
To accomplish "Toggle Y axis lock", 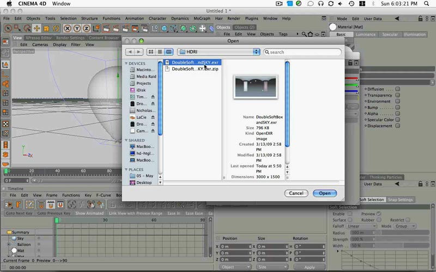I will (77, 28).
